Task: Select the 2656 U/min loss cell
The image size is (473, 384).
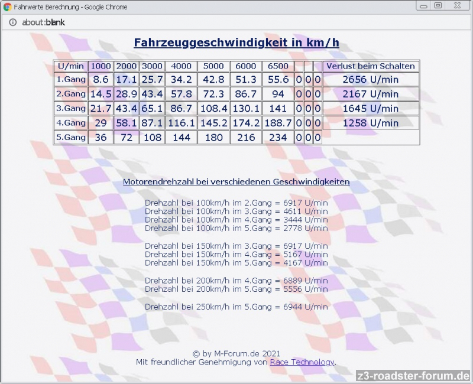Action: click(x=371, y=79)
